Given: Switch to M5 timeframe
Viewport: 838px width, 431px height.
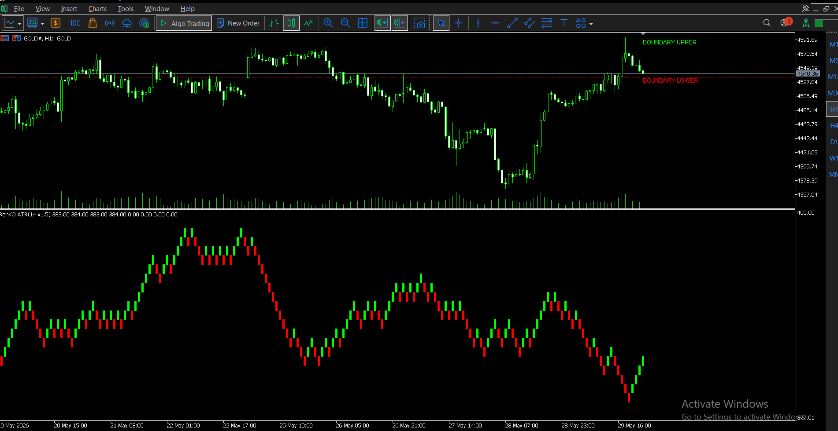Looking at the screenshot, I should [833, 61].
